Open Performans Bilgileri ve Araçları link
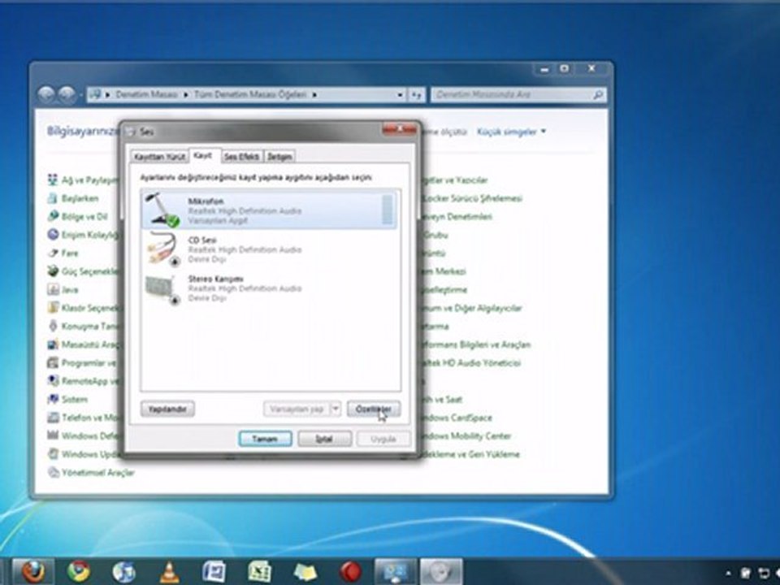The image size is (780, 585). coord(475,344)
